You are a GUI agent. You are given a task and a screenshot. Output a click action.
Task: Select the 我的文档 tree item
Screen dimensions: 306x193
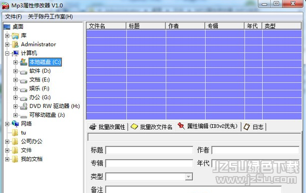[32, 159]
